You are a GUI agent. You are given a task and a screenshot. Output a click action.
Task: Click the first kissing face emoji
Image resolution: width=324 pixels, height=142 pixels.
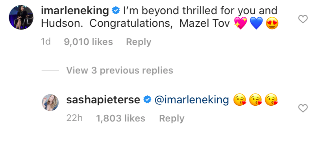pyautogui.click(x=240, y=100)
